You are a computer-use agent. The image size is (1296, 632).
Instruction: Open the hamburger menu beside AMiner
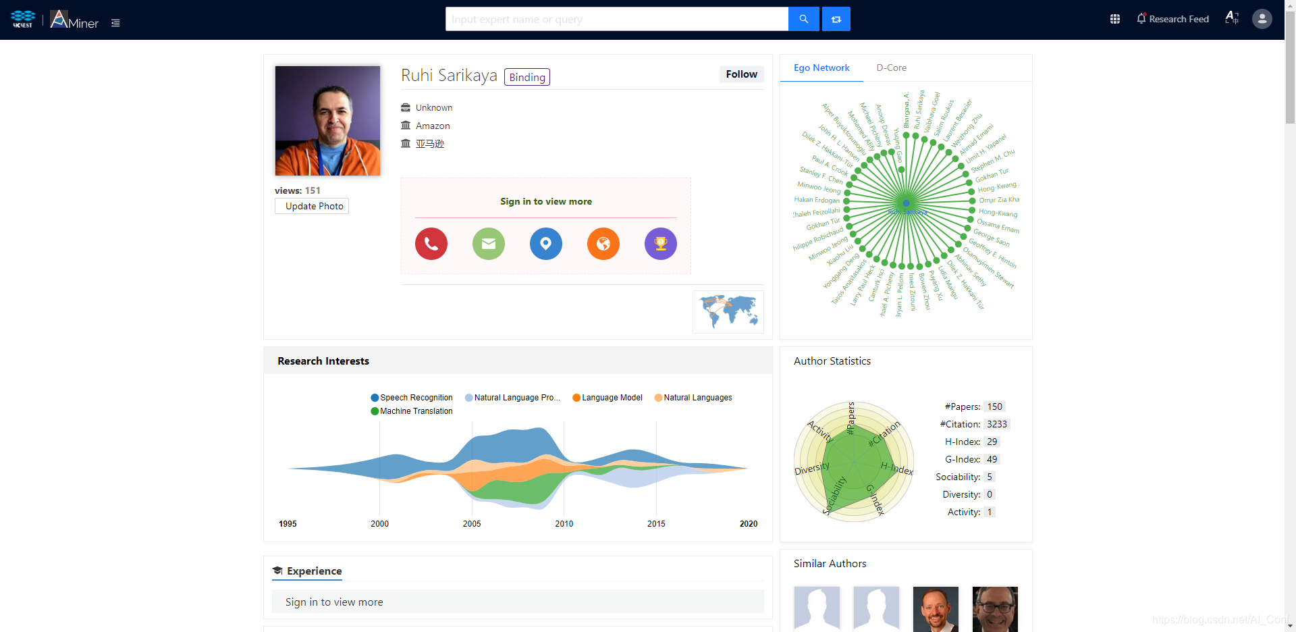[115, 23]
